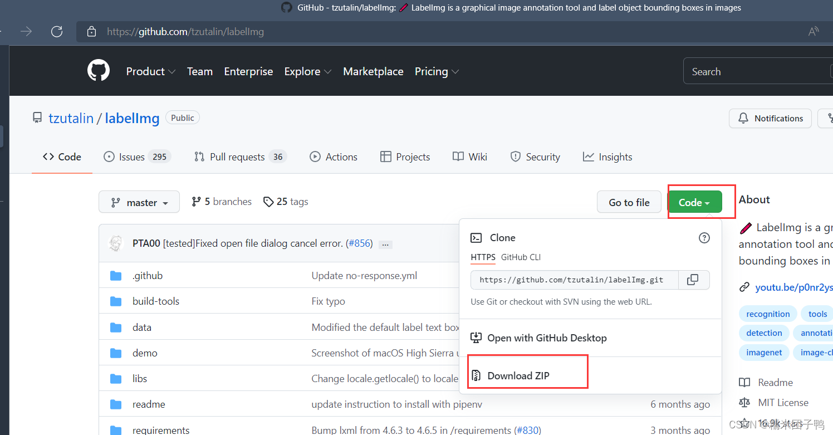Click the Notifications button
Viewport: 833px width, 435px height.
point(771,119)
